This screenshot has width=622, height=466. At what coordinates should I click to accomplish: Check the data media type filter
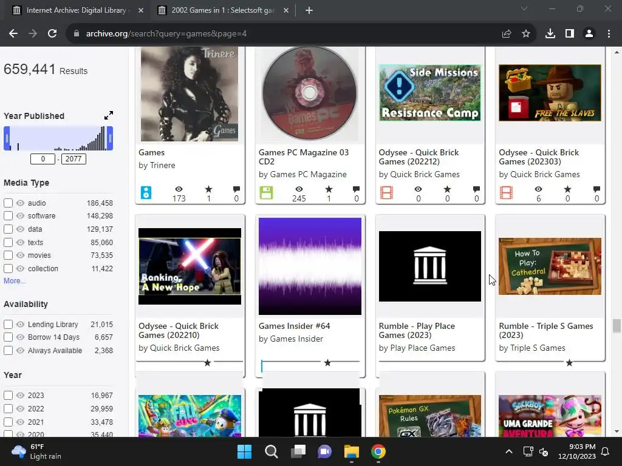pyautogui.click(x=8, y=229)
